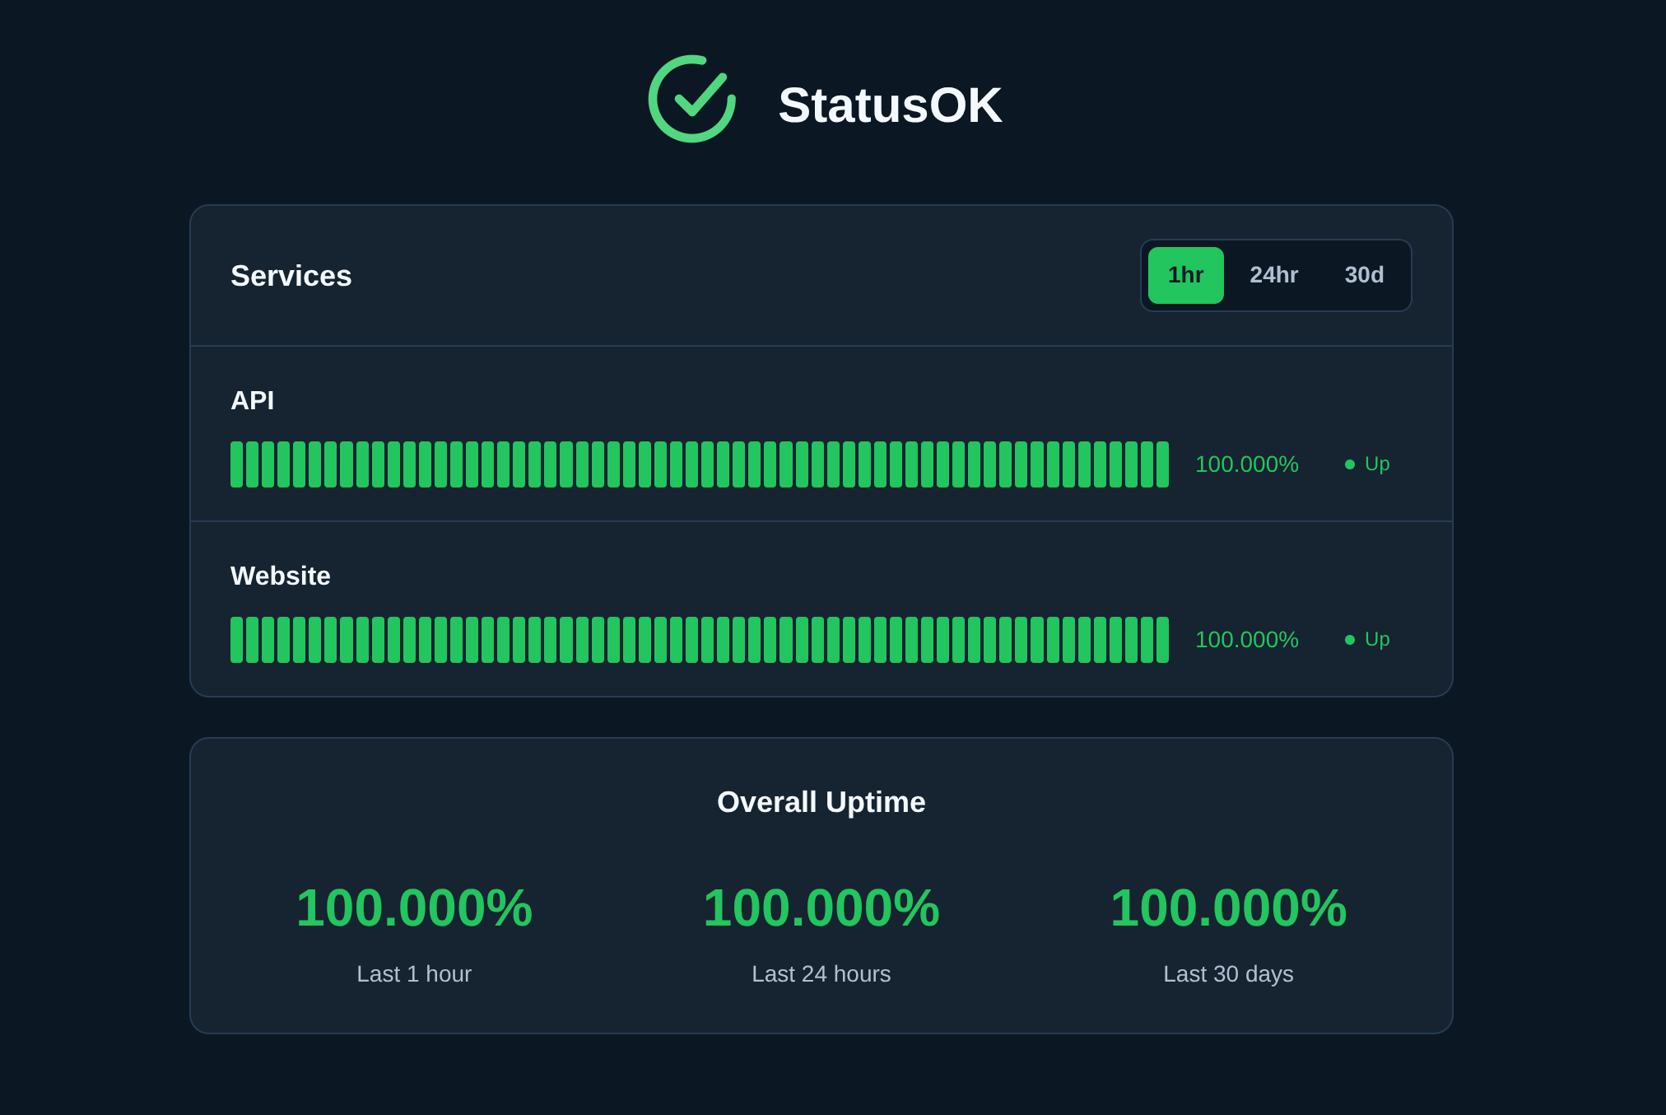Click the Last 30 days uptime figure
The height and width of the screenshot is (1115, 1666).
1228,908
